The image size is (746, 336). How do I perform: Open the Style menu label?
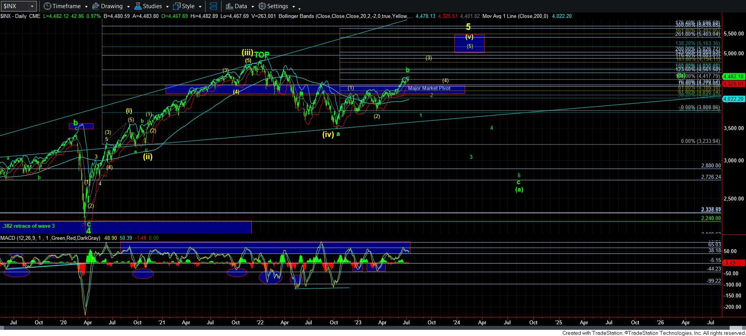(x=188, y=6)
